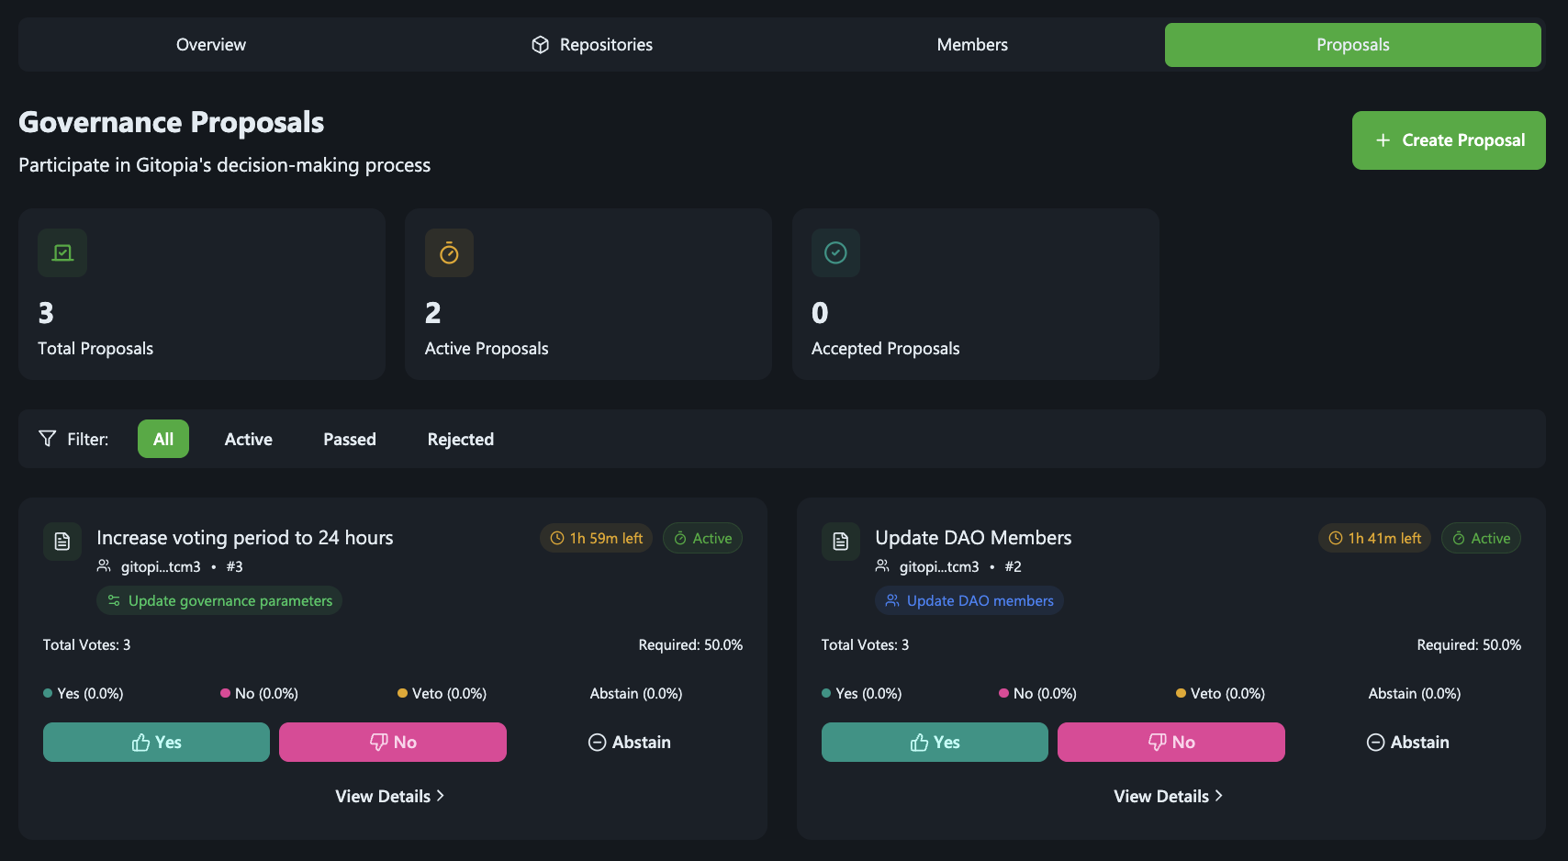Click the Accepted Proposals checkmark icon
This screenshot has width=1568, height=861.
835,253
